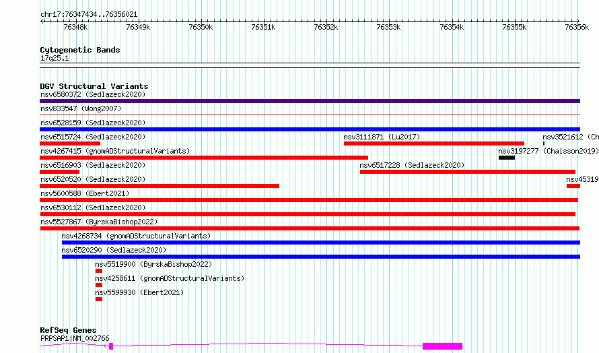Click the red nsv5527867 variant bar

point(310,228)
